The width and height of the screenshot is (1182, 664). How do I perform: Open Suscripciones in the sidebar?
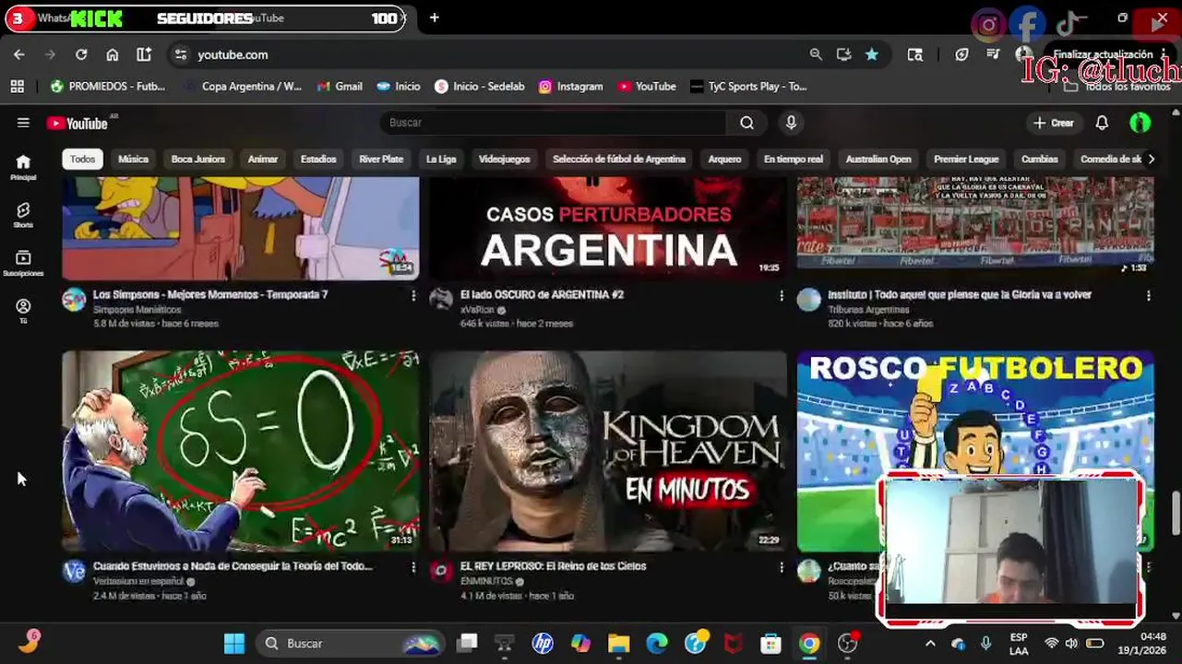click(23, 263)
